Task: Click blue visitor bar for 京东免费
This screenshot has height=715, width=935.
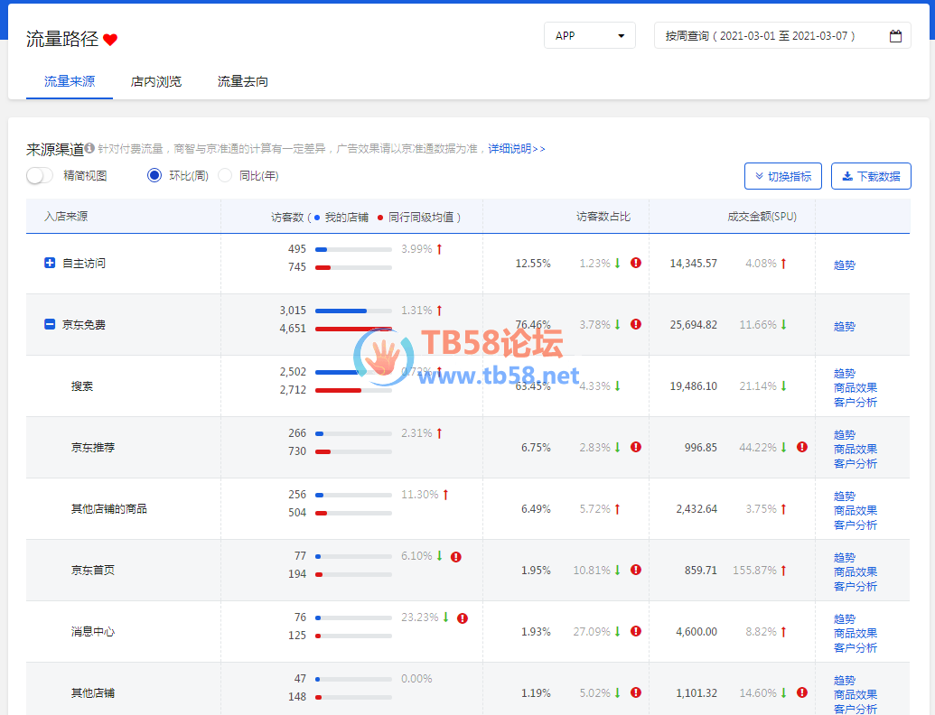Action: (341, 311)
